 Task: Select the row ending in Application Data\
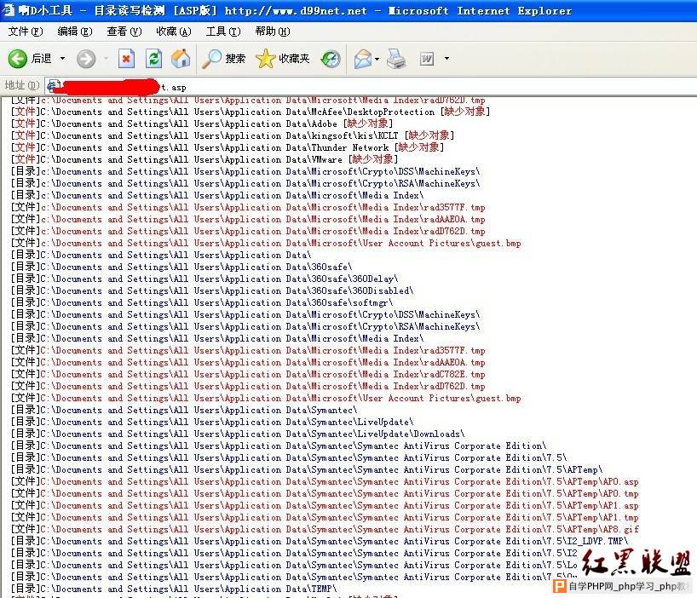[x=161, y=255]
